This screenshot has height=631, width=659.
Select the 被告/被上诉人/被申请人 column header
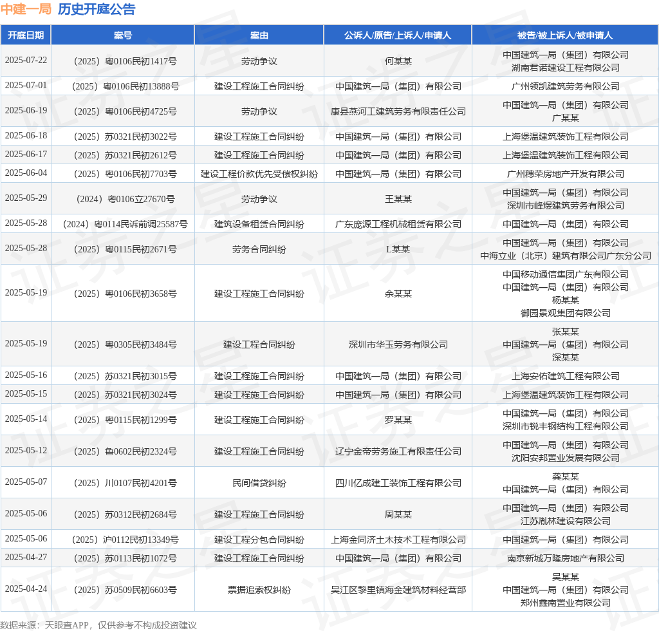pos(565,35)
